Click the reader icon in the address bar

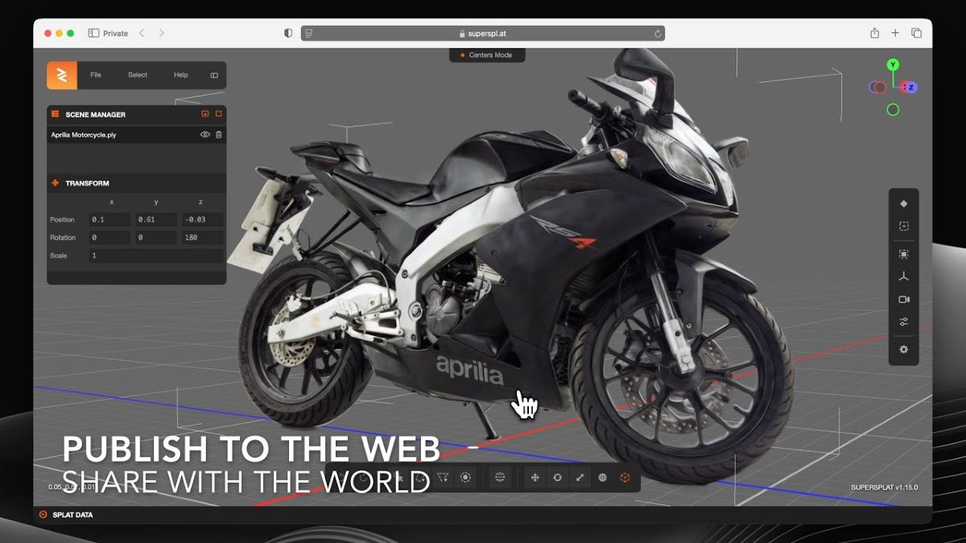pyautogui.click(x=309, y=34)
